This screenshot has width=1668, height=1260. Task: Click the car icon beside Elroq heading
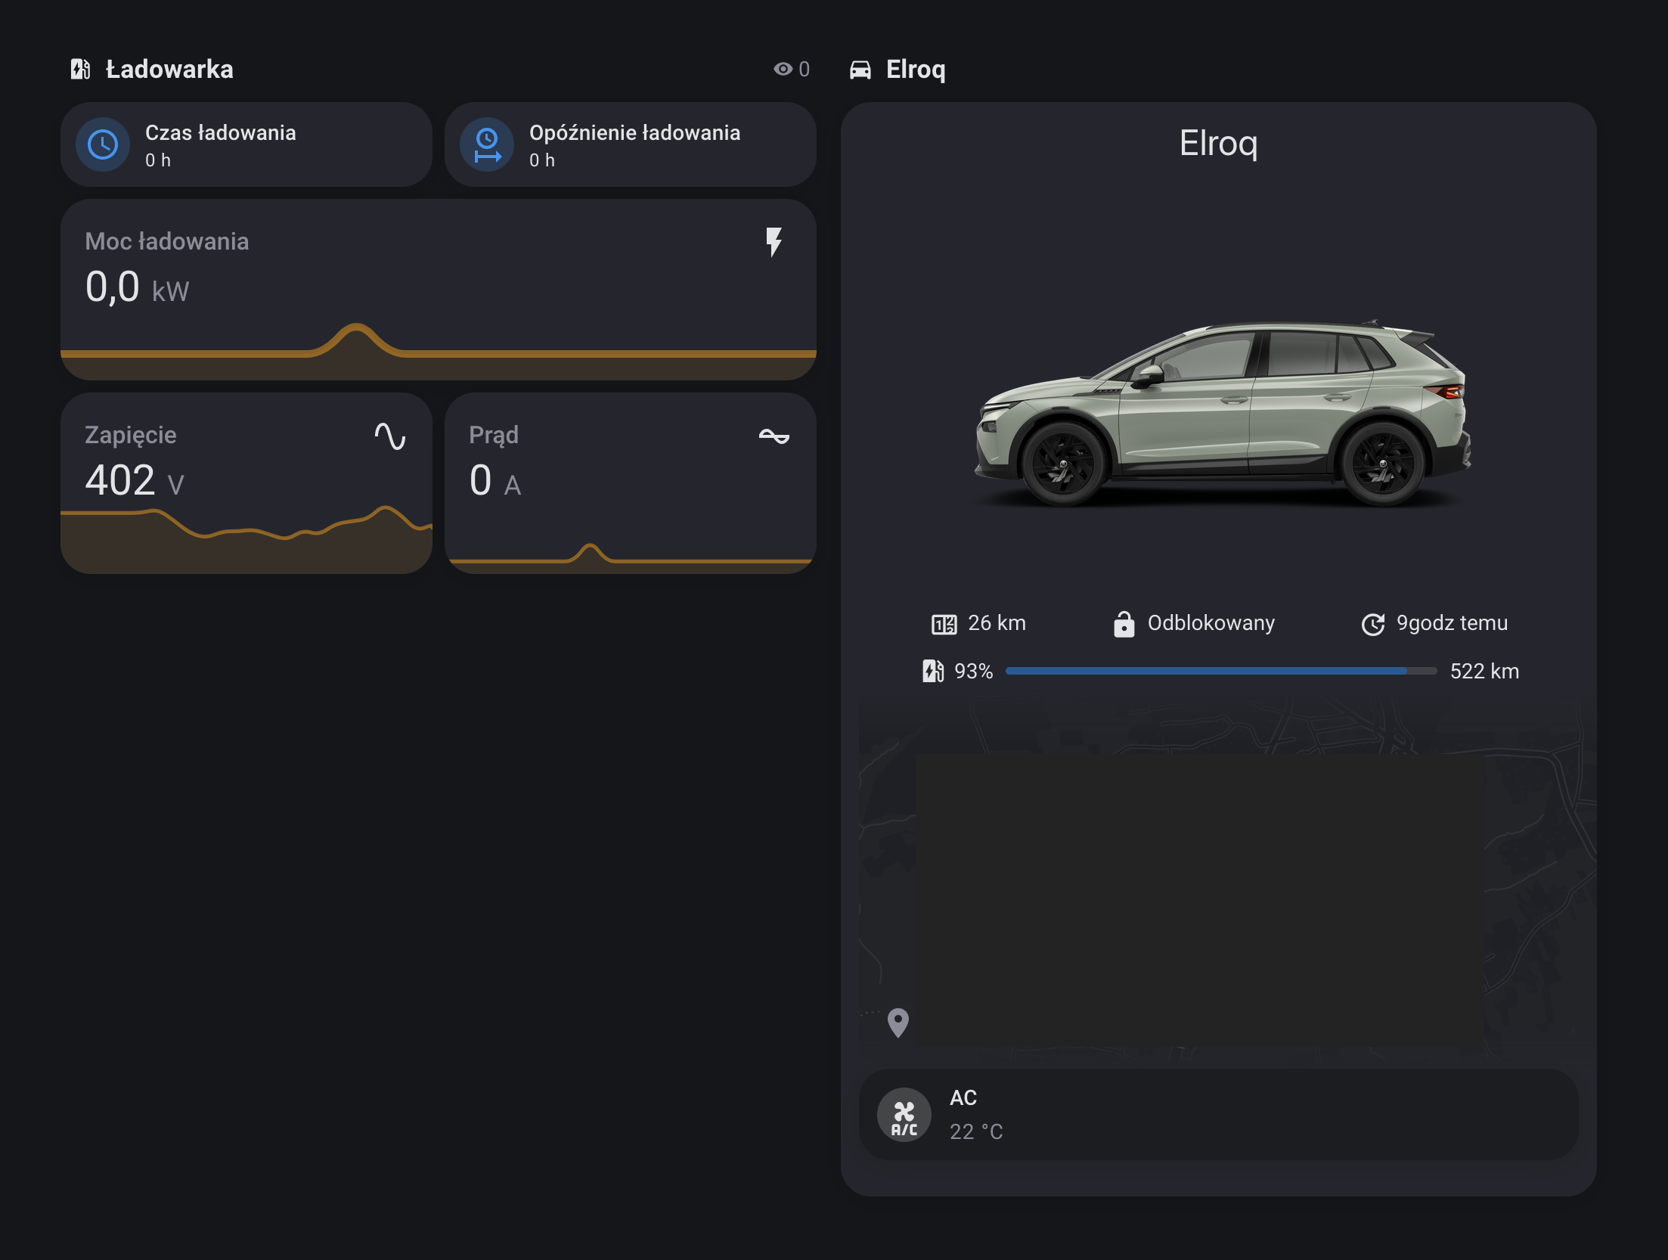860,70
